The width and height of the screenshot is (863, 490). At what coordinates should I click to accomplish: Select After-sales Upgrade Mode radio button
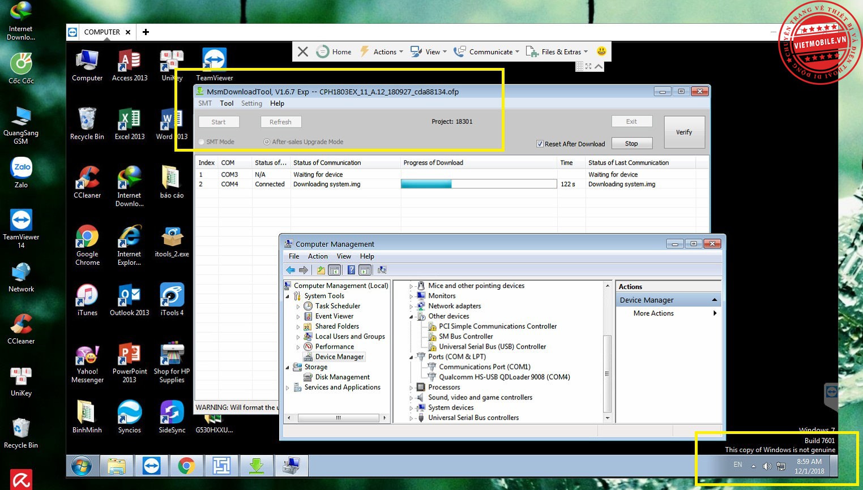pos(267,142)
